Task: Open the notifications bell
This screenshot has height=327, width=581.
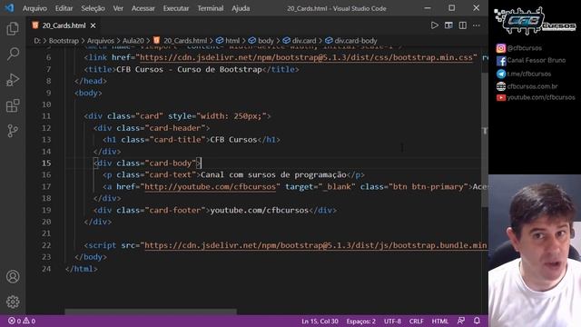Action: [477, 321]
